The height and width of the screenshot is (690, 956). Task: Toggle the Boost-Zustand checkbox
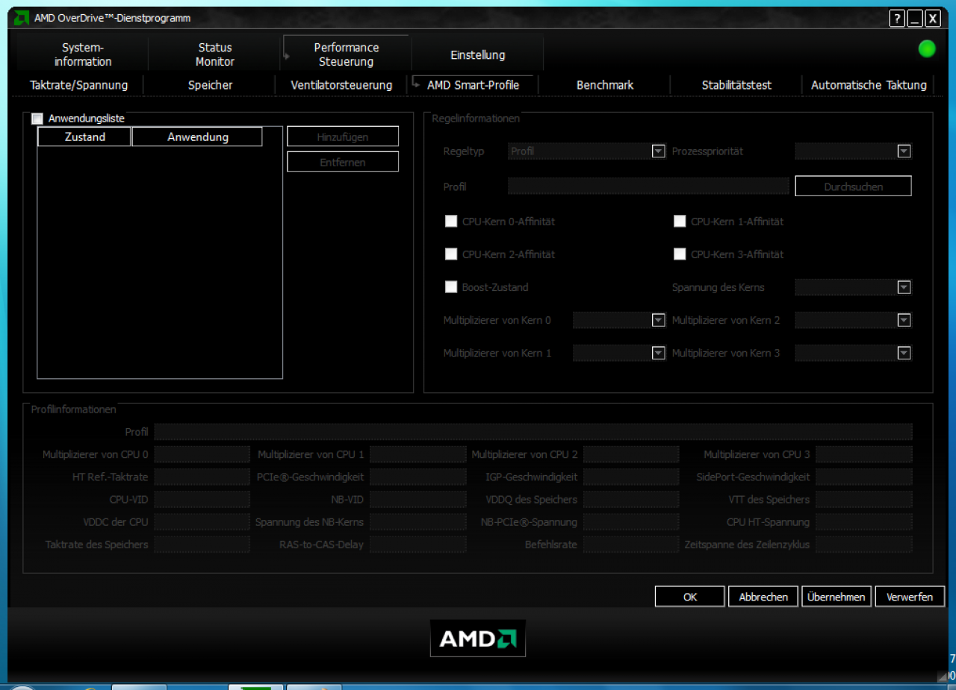[451, 287]
